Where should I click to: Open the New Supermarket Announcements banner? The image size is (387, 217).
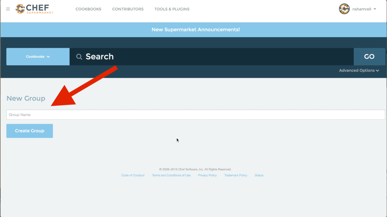[196, 30]
